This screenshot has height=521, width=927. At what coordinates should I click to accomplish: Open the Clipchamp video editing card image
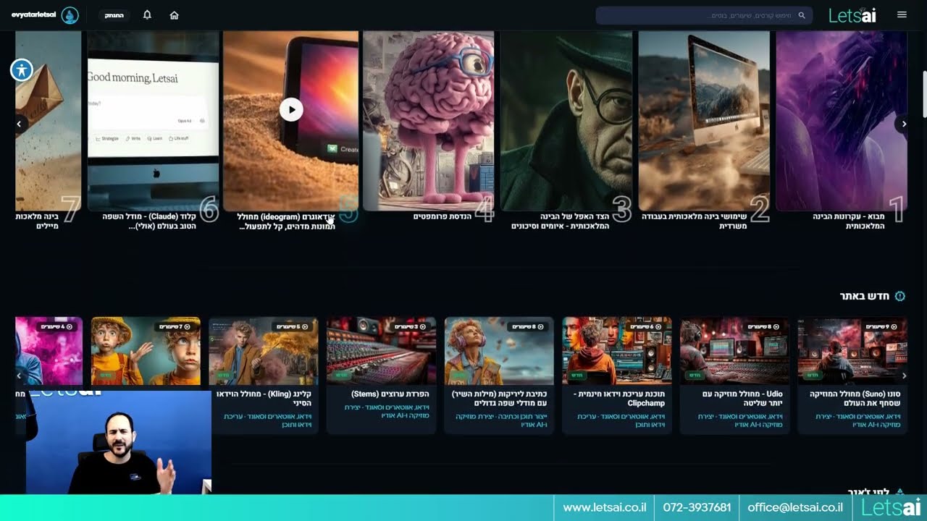click(617, 351)
